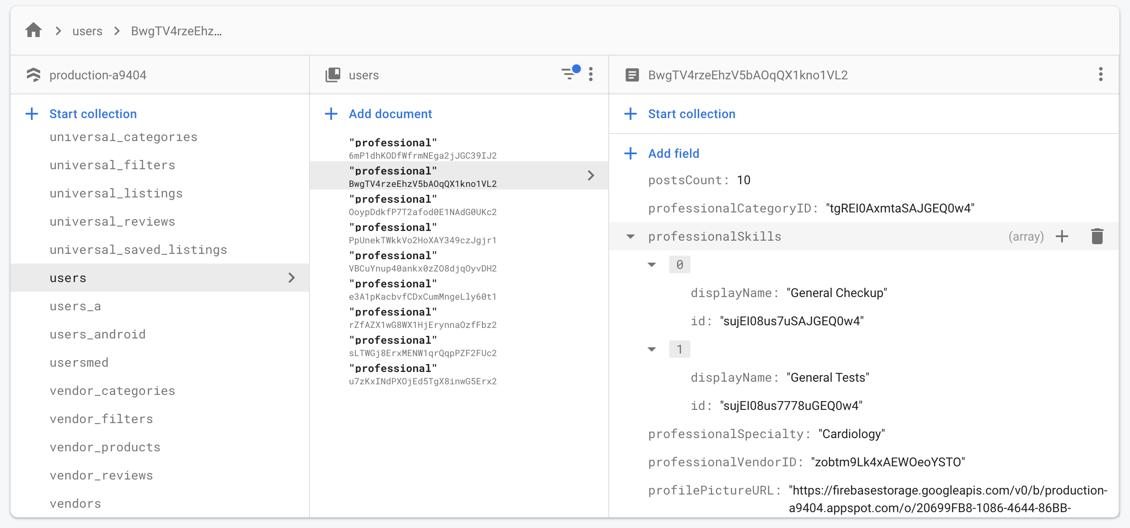Open document three-dot options menu
Image resolution: width=1130 pixels, height=528 pixels.
(1100, 74)
